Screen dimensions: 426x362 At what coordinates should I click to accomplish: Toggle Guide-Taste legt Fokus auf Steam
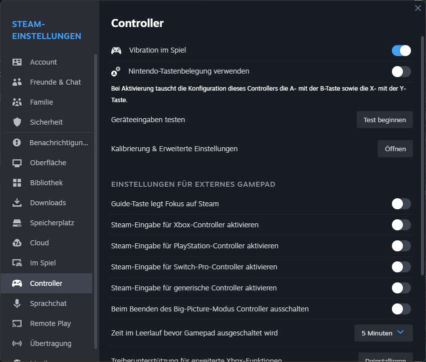[x=401, y=204]
